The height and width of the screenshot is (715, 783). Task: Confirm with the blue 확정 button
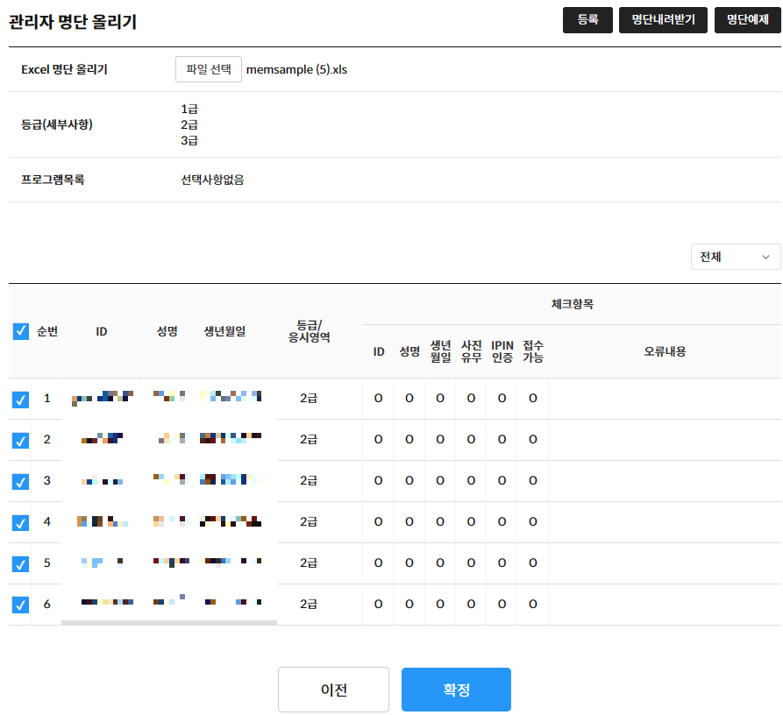tap(456, 690)
